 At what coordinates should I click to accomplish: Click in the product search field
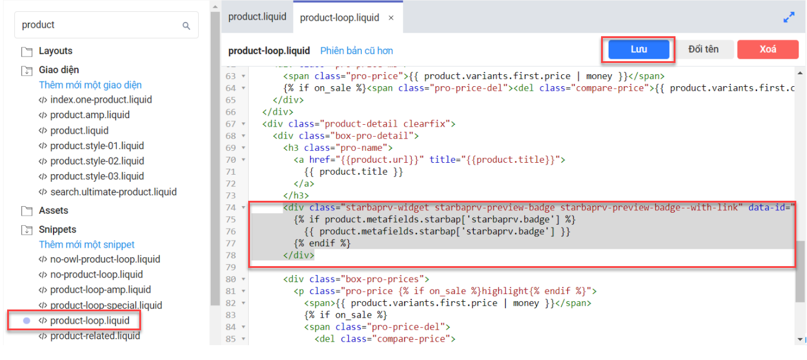tap(98, 25)
